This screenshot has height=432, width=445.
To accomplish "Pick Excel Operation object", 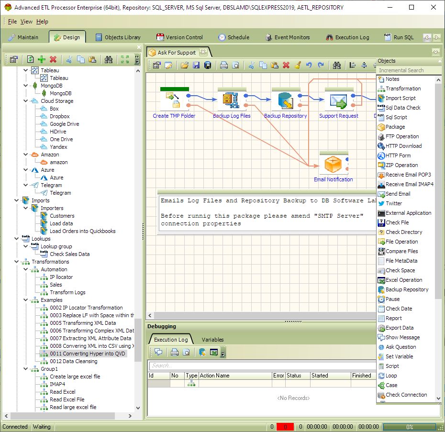I will click(x=403, y=280).
